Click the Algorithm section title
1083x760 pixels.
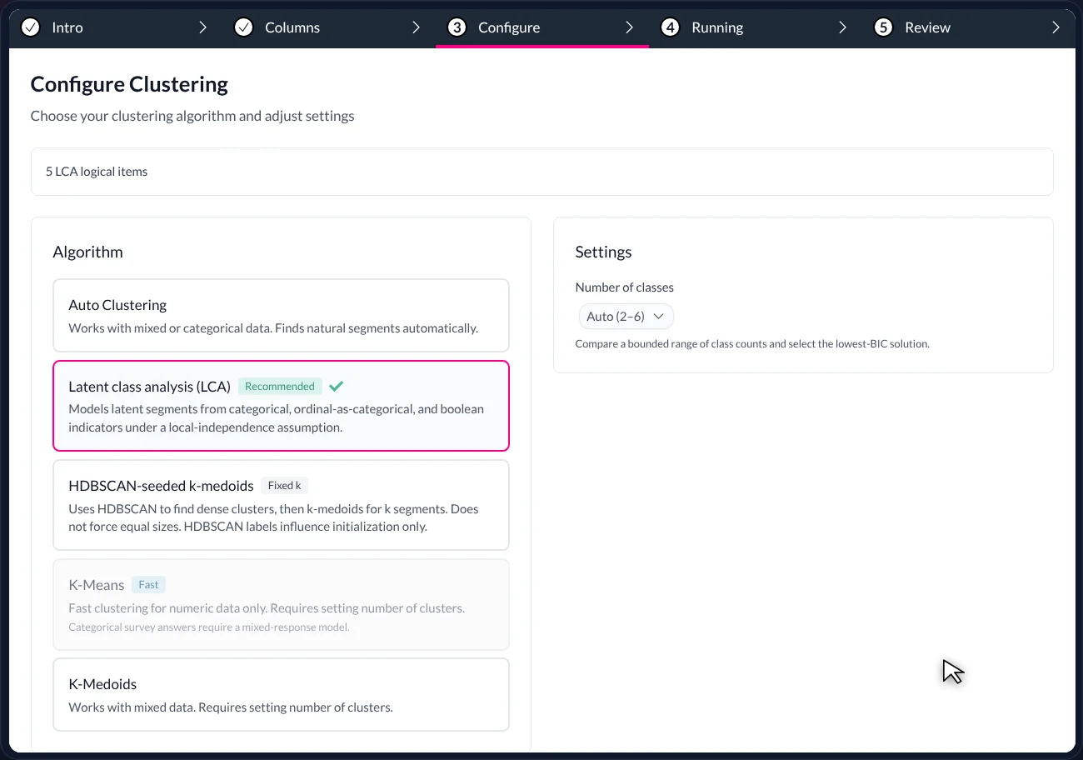87,252
